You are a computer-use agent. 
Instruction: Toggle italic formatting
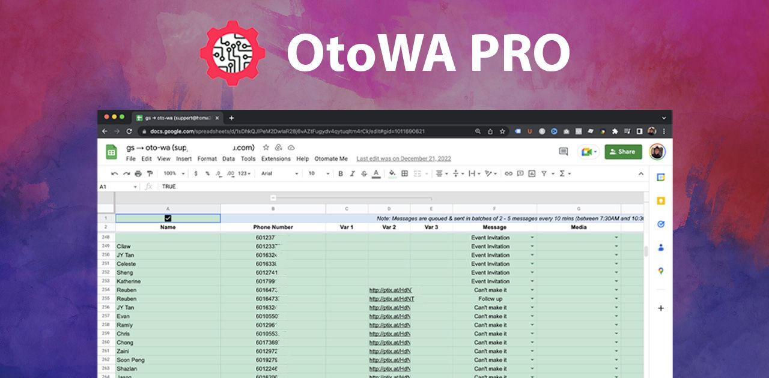352,173
